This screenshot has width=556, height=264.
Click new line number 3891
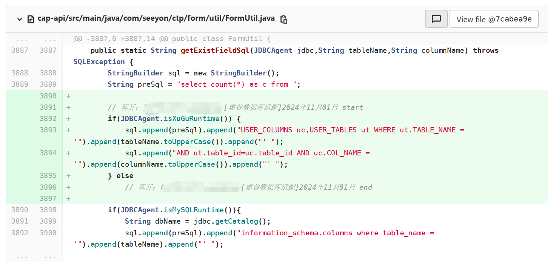pos(48,107)
